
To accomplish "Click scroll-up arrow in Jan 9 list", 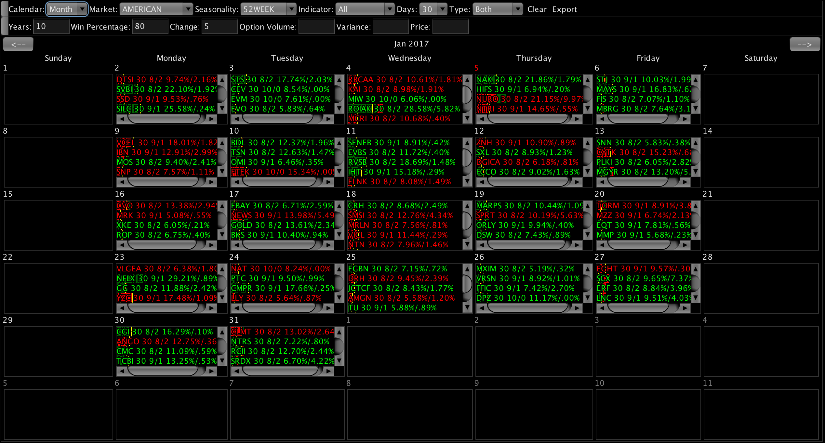I will click(x=222, y=143).
